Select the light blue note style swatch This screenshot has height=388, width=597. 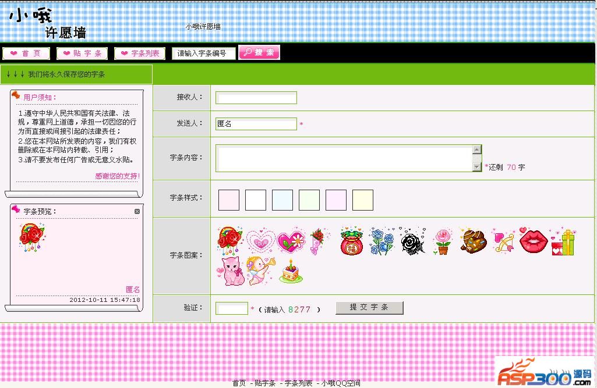click(x=282, y=200)
